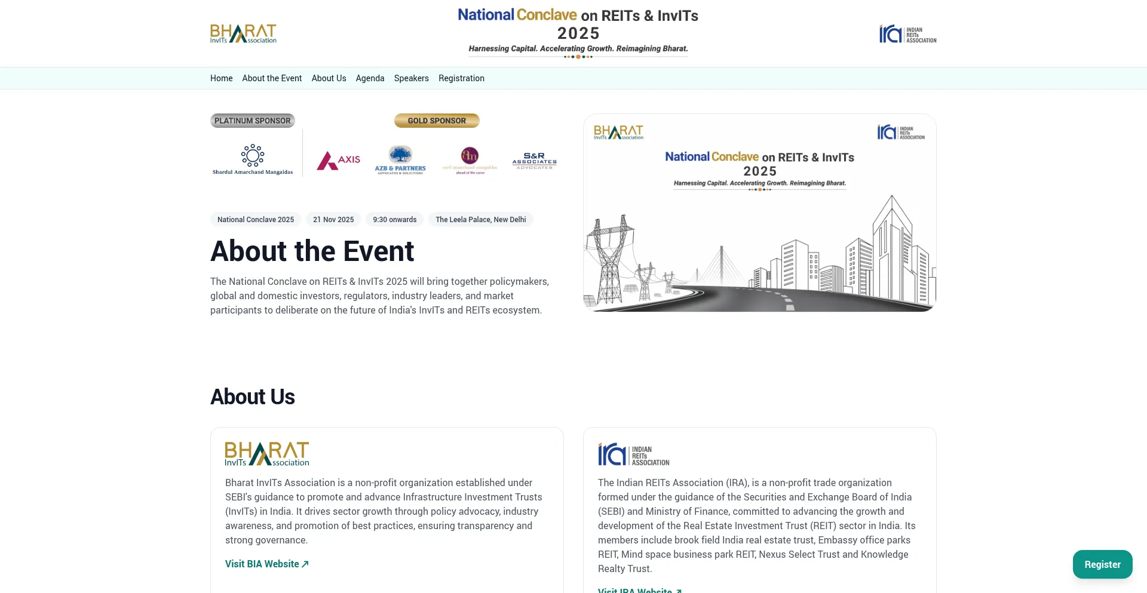
Task: Click The Leela Palace, New Delhi tag
Action: (480, 220)
